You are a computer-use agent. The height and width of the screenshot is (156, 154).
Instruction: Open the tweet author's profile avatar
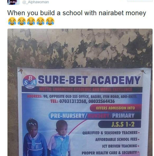pyautogui.click(x=13, y=2)
